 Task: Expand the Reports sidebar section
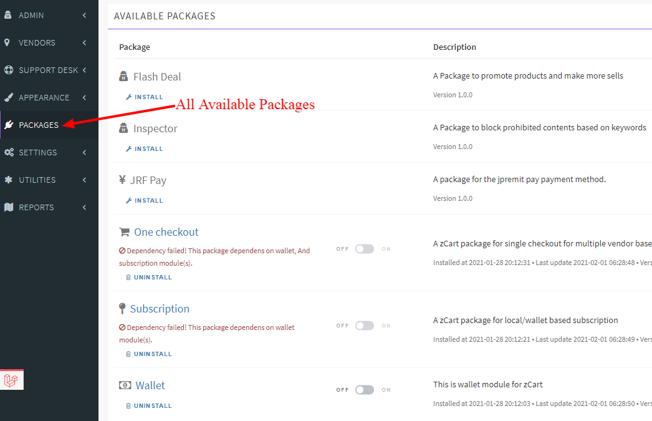(34, 207)
